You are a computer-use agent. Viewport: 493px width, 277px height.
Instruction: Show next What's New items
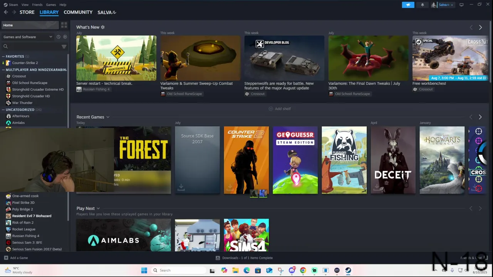[x=480, y=27]
